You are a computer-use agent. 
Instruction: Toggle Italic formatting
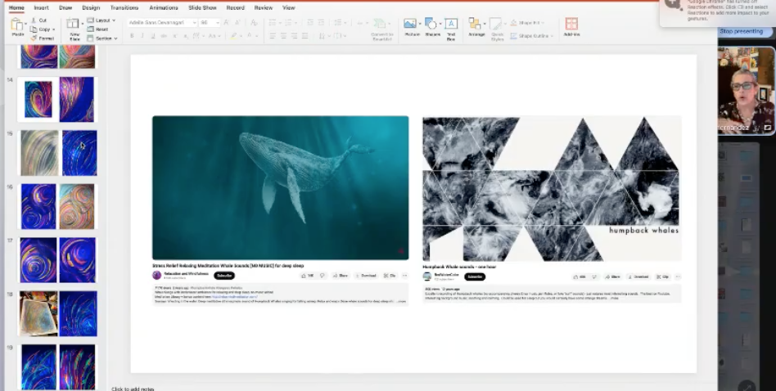[142, 36]
